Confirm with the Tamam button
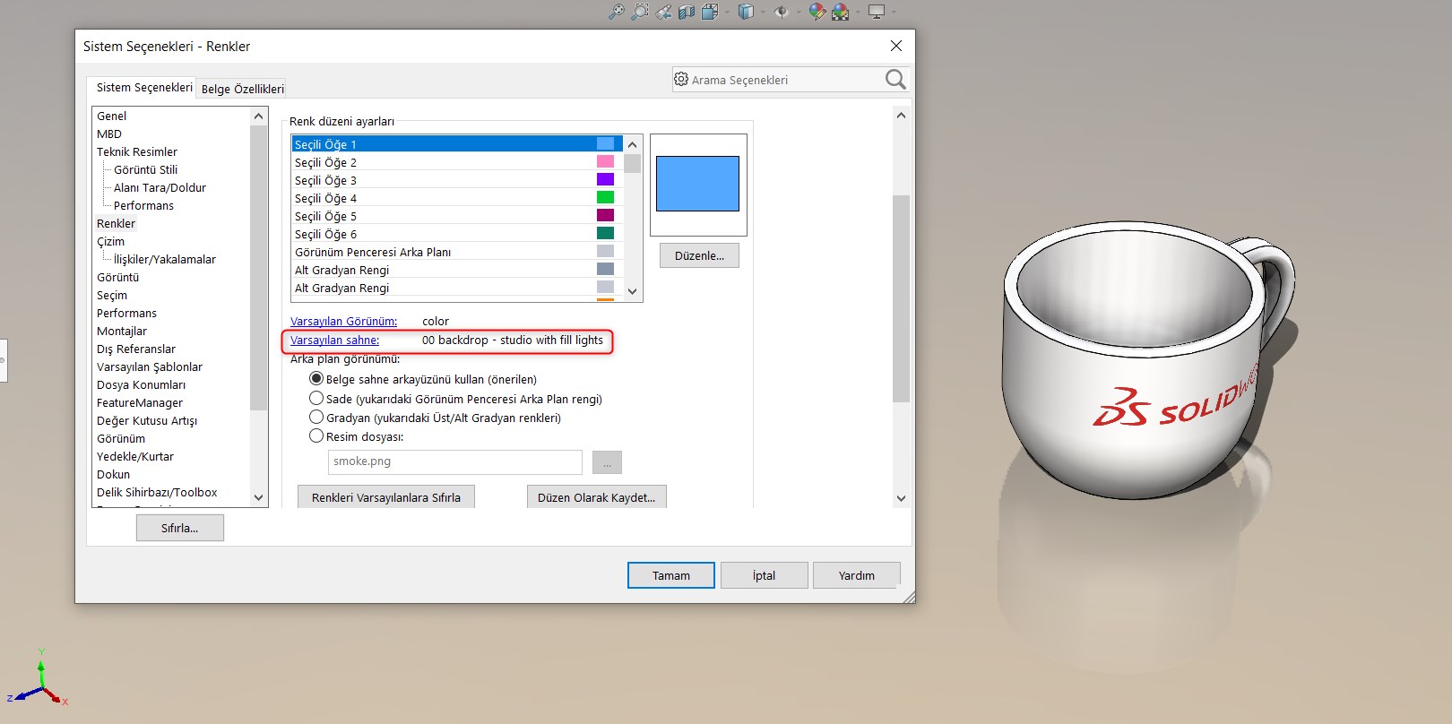Screen dimensions: 1452x724 pos(671,575)
